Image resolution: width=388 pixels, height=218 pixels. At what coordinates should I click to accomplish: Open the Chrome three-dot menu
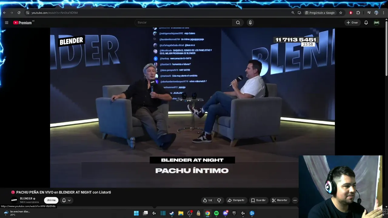point(384,13)
